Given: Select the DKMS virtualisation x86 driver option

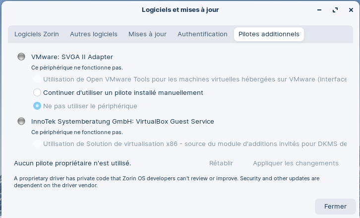Looking at the screenshot, I should [x=37, y=144].
